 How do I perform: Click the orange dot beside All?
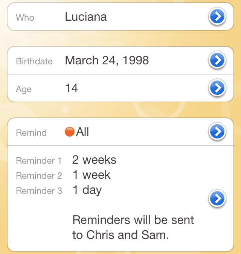point(70,132)
